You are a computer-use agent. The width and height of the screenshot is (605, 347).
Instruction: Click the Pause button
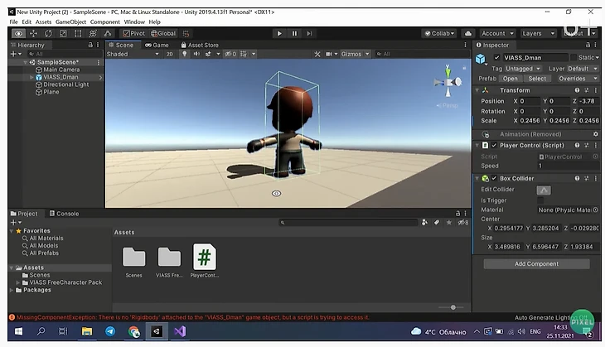[x=294, y=33]
